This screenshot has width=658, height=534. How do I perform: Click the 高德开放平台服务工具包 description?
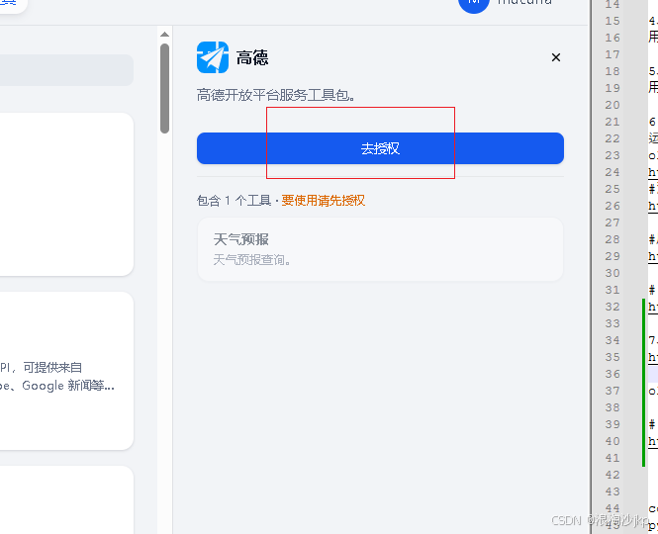(276, 95)
